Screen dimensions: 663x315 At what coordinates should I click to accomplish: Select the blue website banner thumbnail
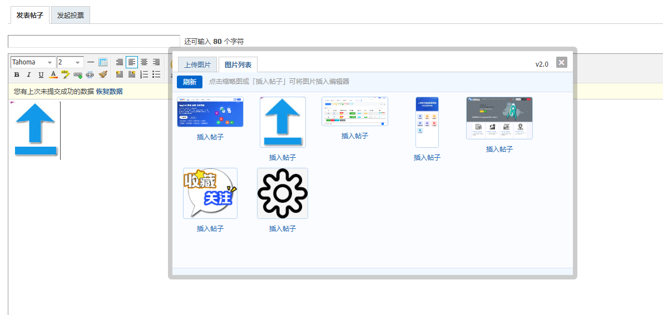[x=210, y=112]
